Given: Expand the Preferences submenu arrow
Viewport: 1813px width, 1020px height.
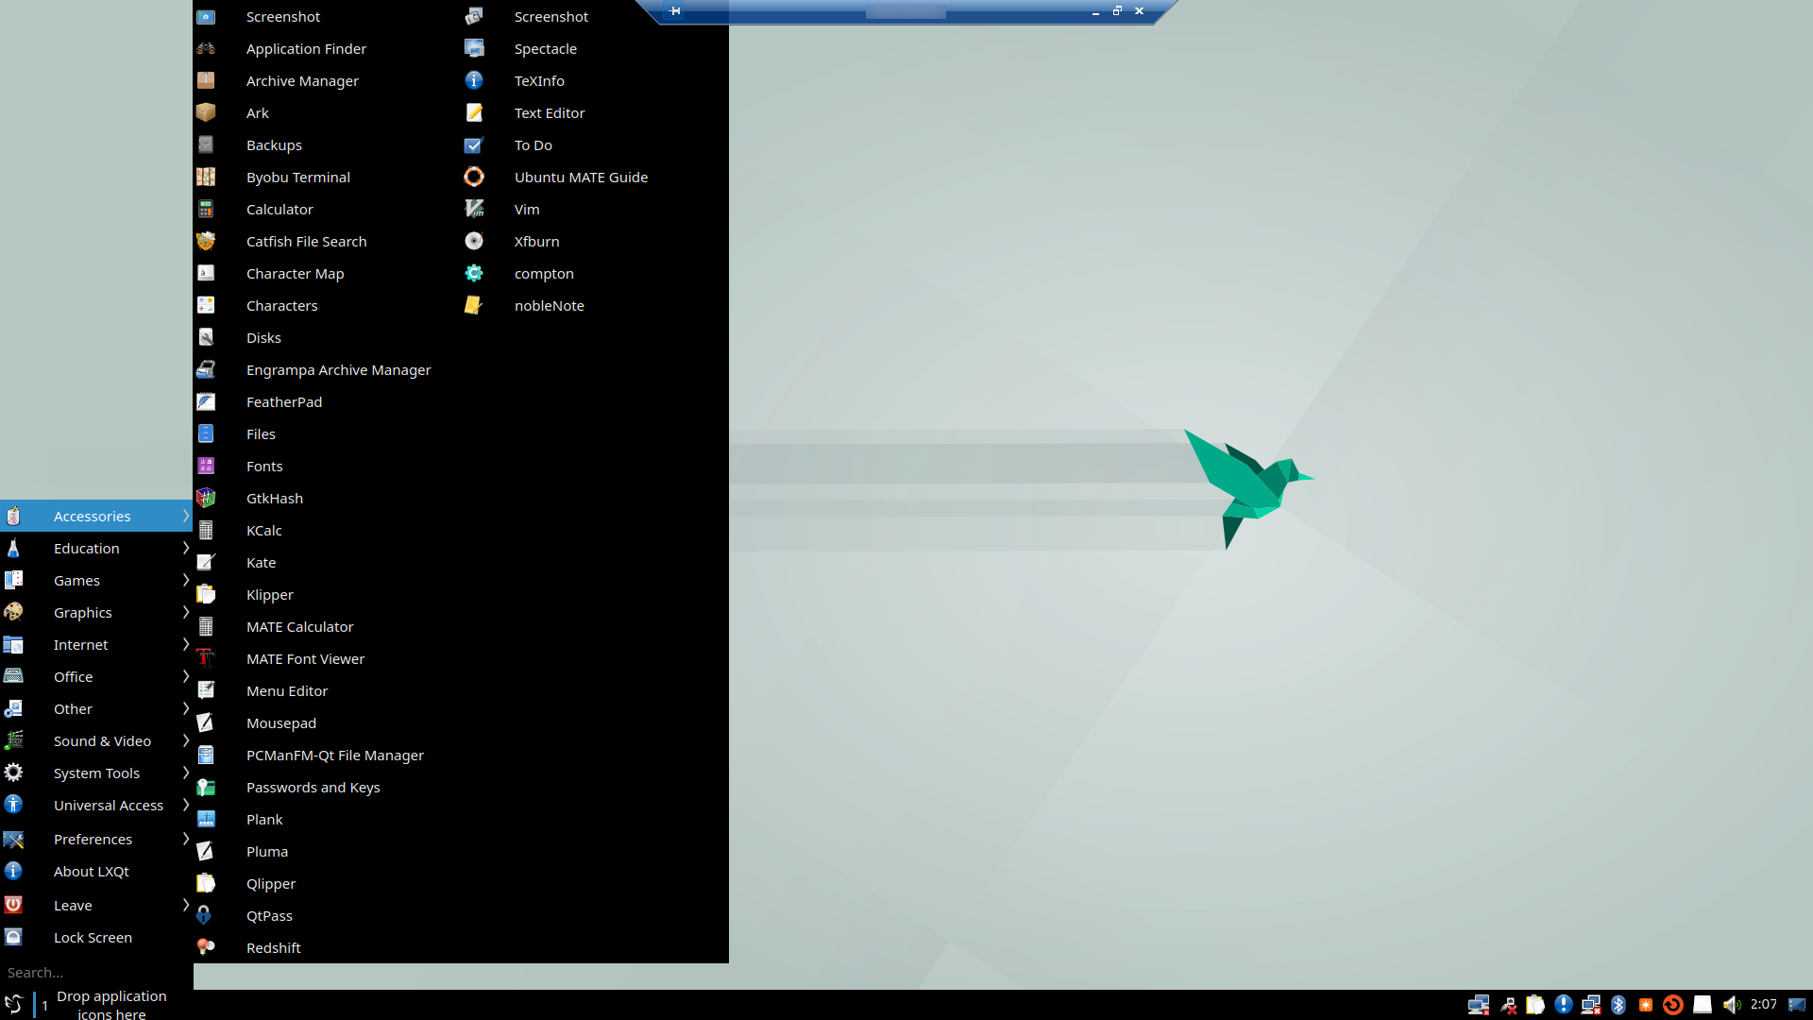Looking at the screenshot, I should (185, 839).
